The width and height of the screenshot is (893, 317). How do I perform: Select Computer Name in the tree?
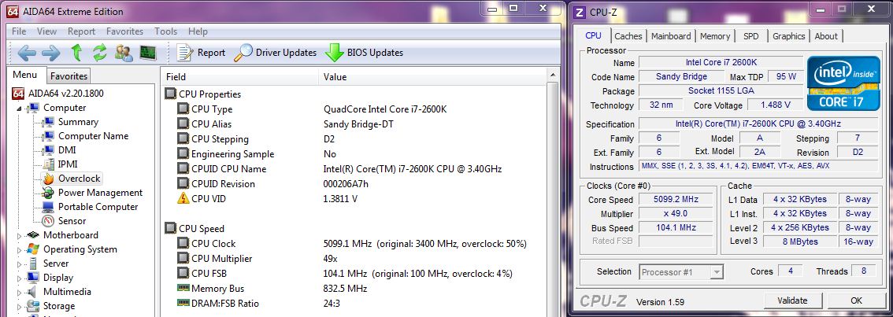point(94,136)
